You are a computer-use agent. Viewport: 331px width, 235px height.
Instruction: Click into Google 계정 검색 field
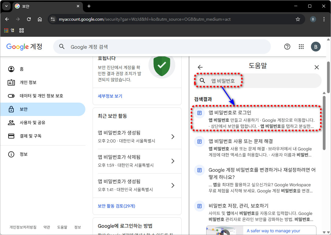click(162, 47)
